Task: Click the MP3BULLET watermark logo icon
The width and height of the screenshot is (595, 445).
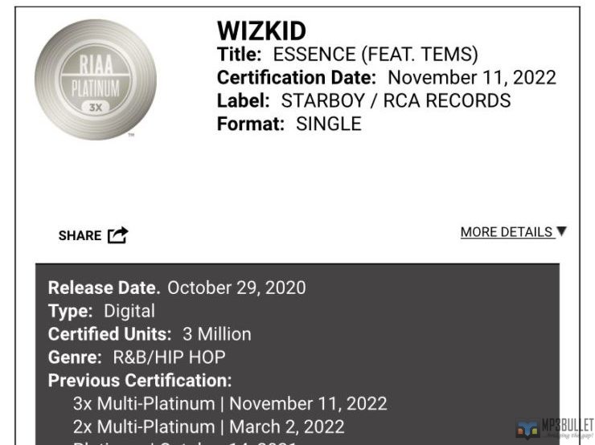Action: click(x=527, y=429)
